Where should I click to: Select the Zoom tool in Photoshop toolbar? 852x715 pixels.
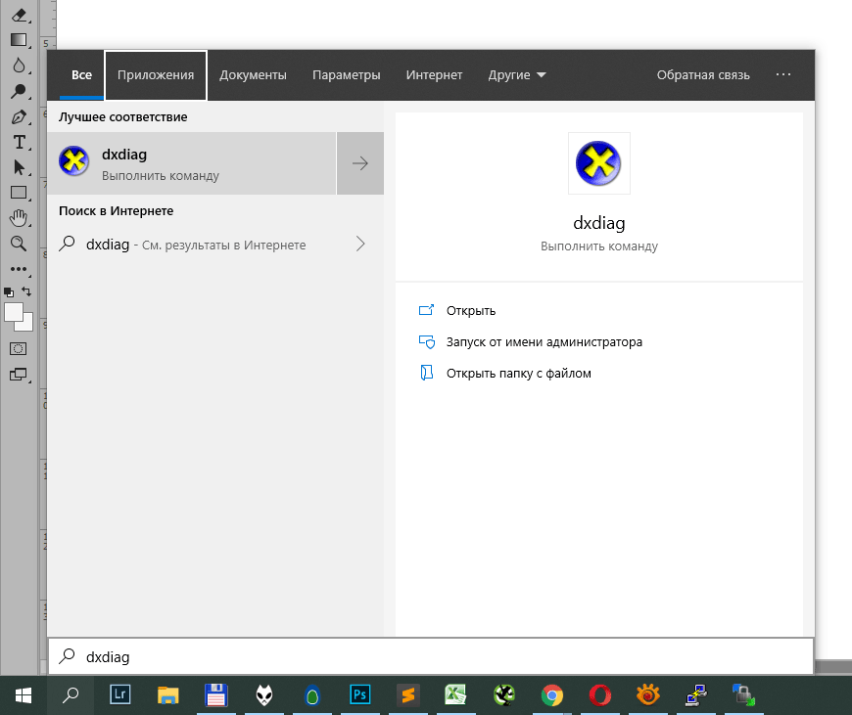(19, 244)
